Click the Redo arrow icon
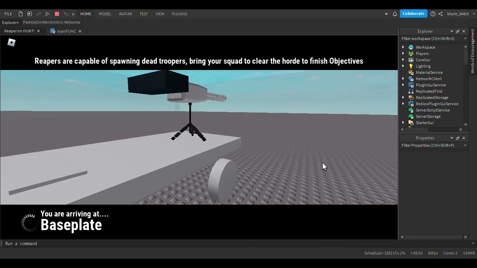The image size is (477, 268). 38,14
